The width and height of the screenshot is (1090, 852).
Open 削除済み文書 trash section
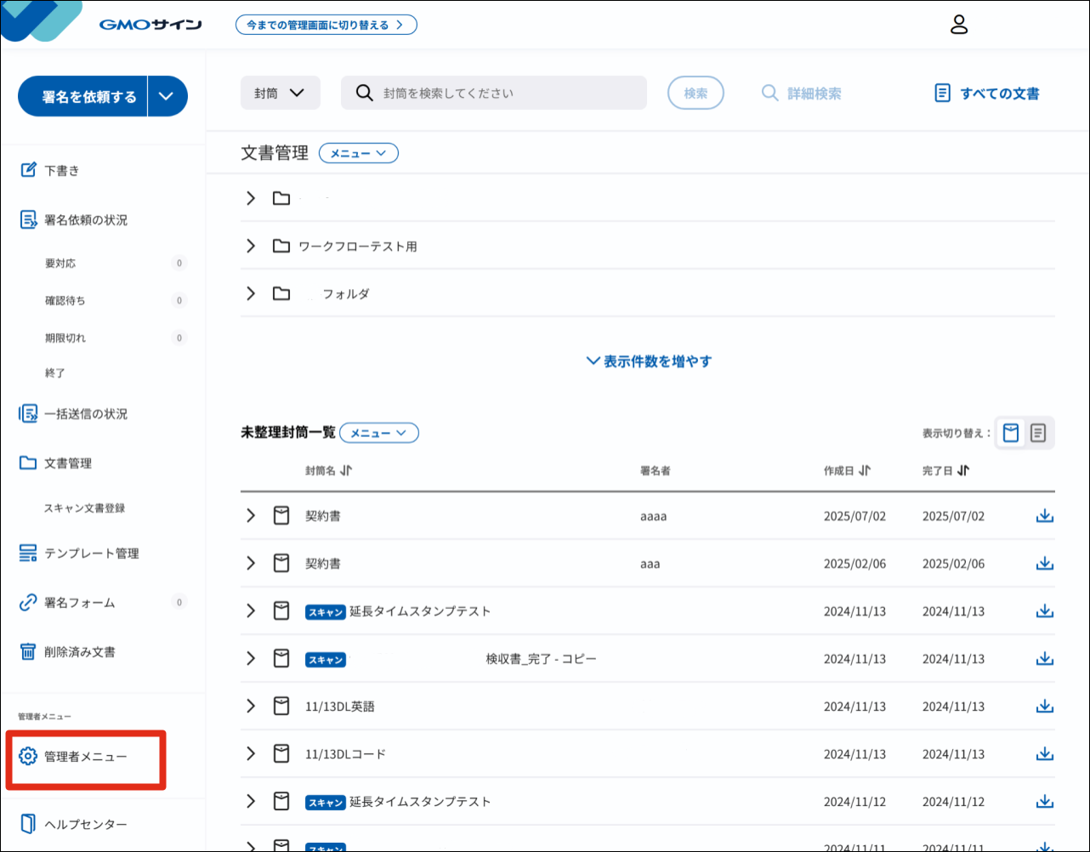[x=79, y=652]
